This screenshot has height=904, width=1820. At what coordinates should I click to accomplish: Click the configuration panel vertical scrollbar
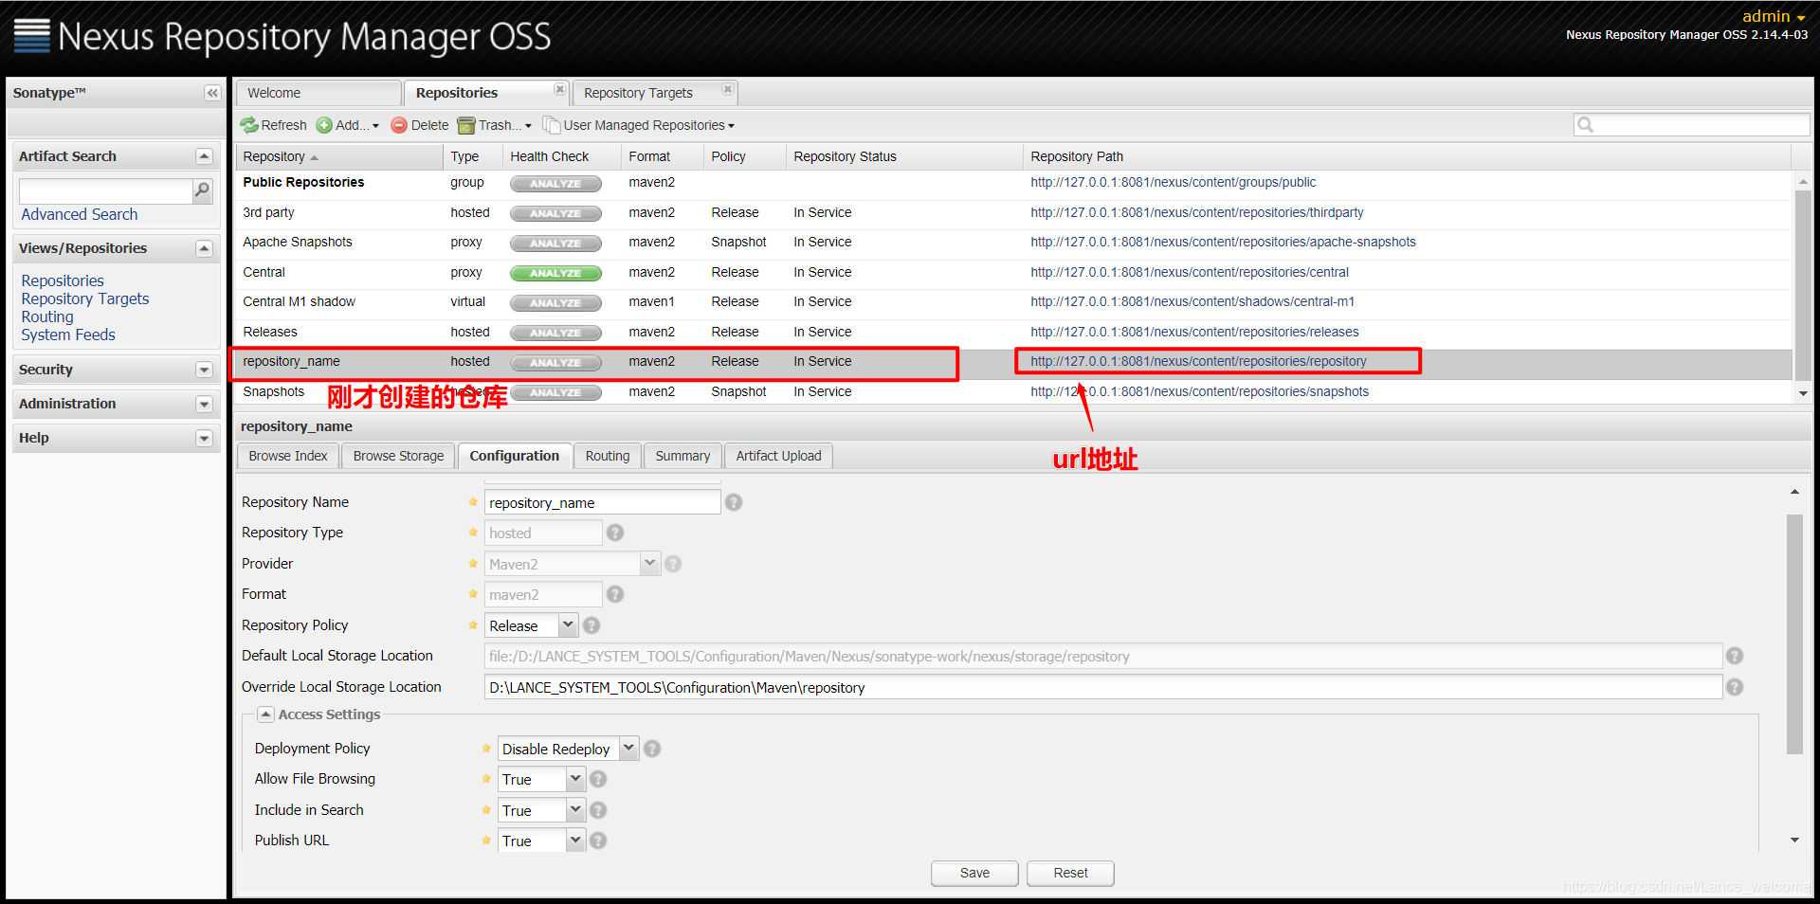1793,635
